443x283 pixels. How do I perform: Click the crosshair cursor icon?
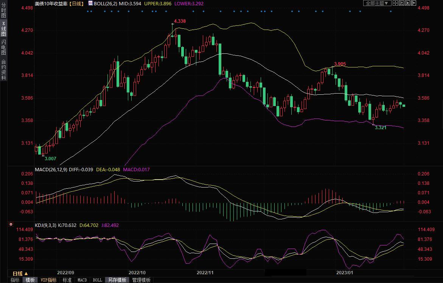point(395,3)
